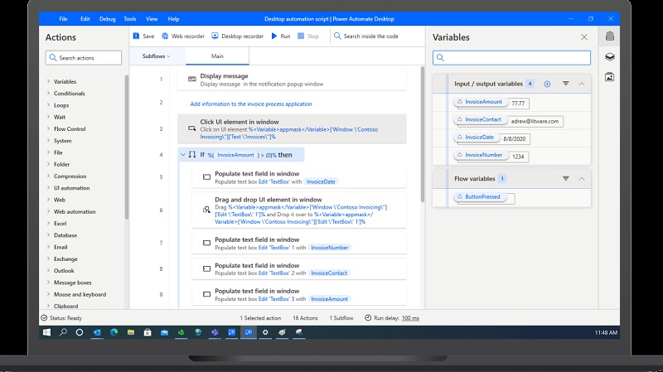663x372 pixels.
Task: Click InvoiceContact variable in step 8
Action: click(329, 273)
